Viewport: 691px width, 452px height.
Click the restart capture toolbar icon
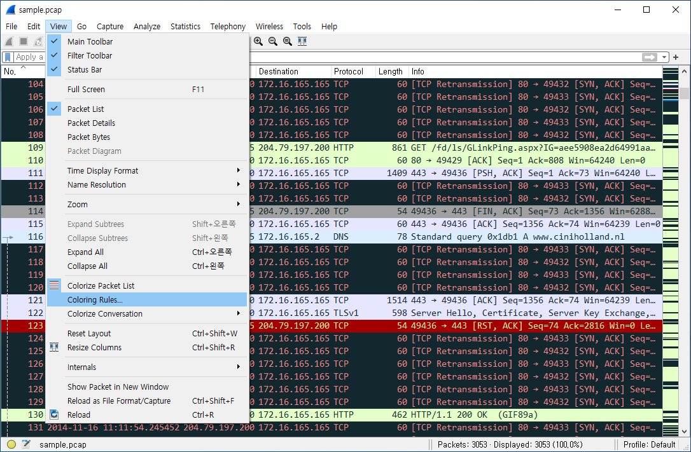38,41
